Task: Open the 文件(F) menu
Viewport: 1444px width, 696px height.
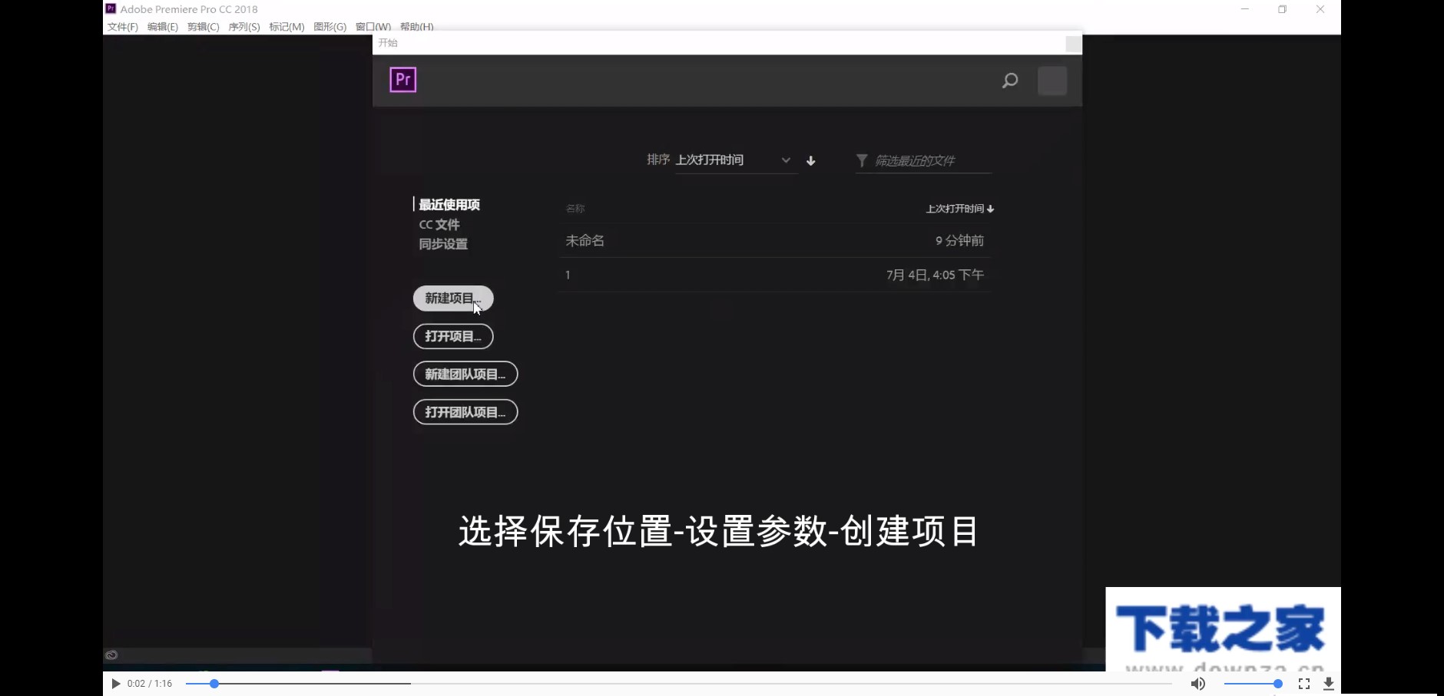Action: 121,26
